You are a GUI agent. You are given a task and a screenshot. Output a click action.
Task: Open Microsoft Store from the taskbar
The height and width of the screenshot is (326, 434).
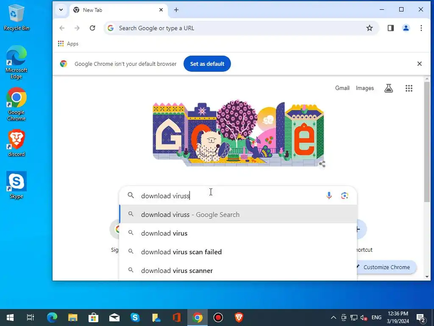[x=93, y=318]
